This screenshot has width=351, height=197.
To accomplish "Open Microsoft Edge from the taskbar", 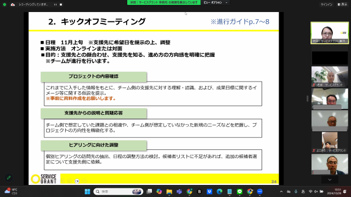I will click(219, 192).
